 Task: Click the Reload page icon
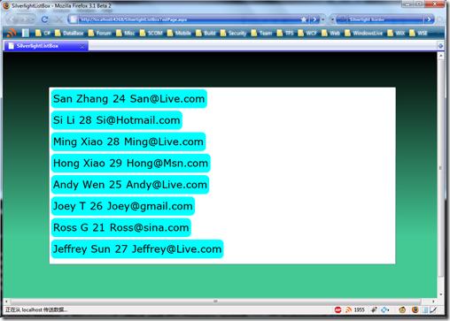click(x=45, y=19)
